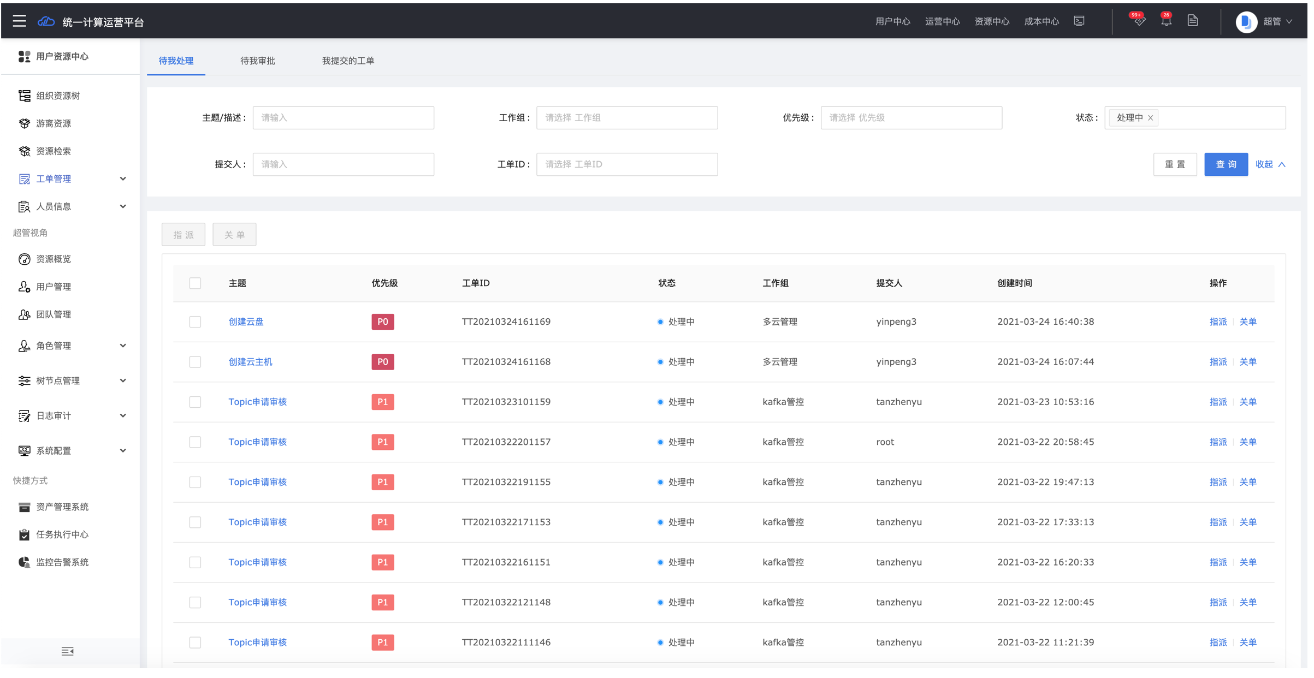Check the row with ID TT20210322121148
The height and width of the screenshot is (678, 1314).
195,602
